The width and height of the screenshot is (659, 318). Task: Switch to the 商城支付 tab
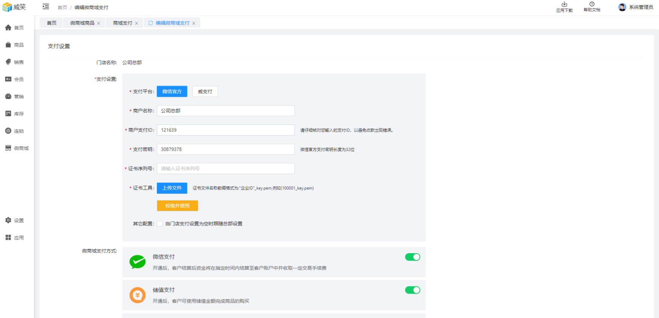pos(122,23)
